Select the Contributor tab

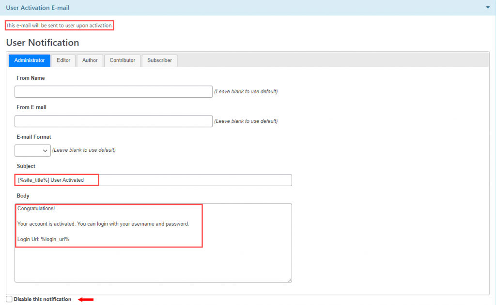coord(122,60)
